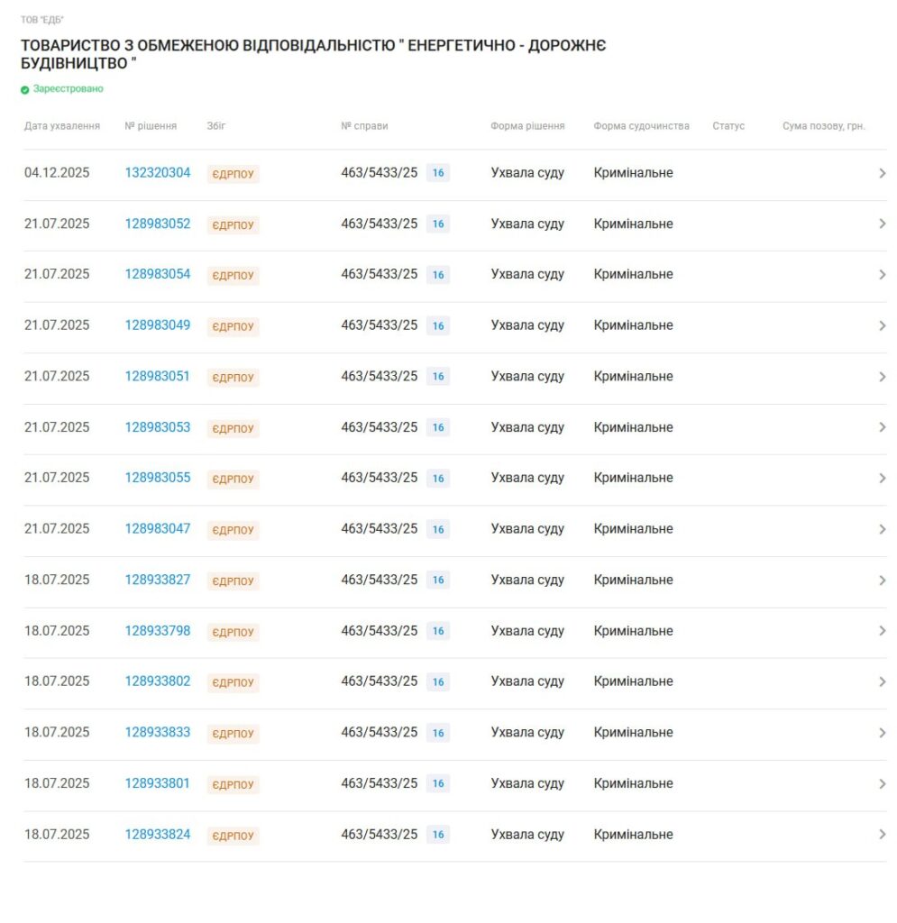This screenshot has height=923, width=897.
Task: Expand row chevron for decision 128983055
Action: click(883, 479)
